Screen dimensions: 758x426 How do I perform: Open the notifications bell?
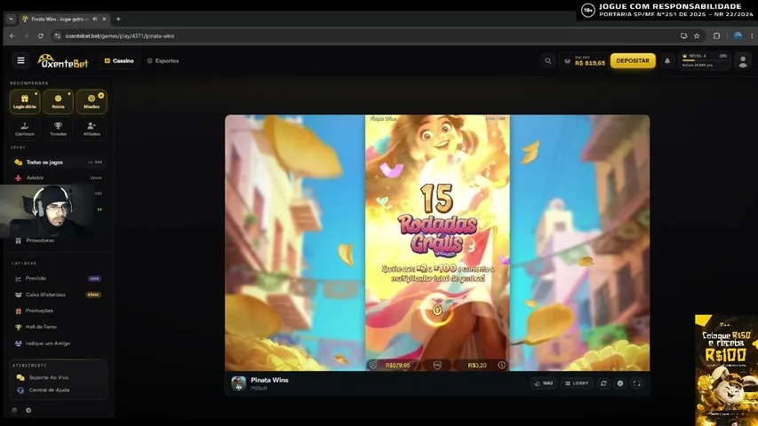click(667, 61)
